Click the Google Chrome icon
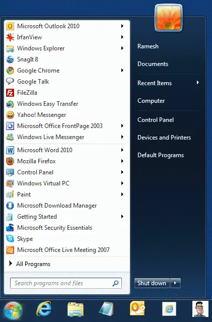The image size is (212, 322). click(x=10, y=71)
